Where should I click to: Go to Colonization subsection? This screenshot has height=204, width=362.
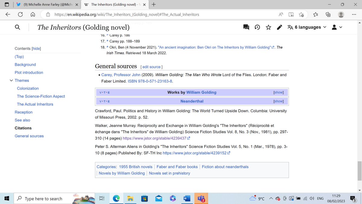coord(28,88)
